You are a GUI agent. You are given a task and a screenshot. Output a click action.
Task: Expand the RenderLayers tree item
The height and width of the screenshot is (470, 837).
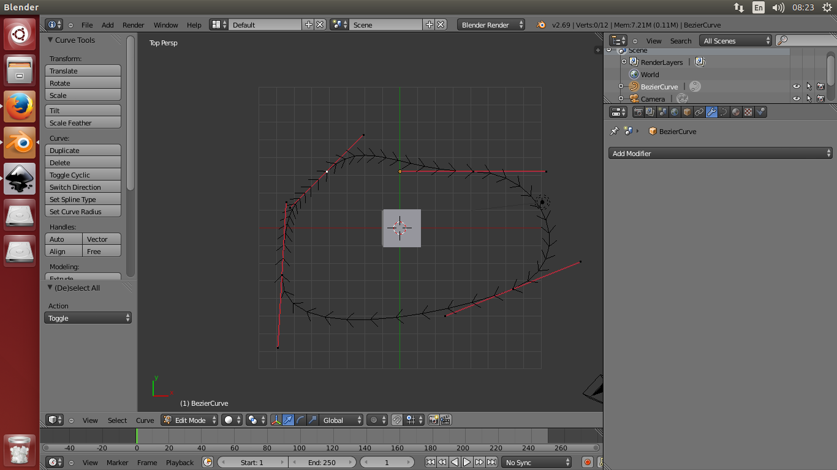[624, 62]
